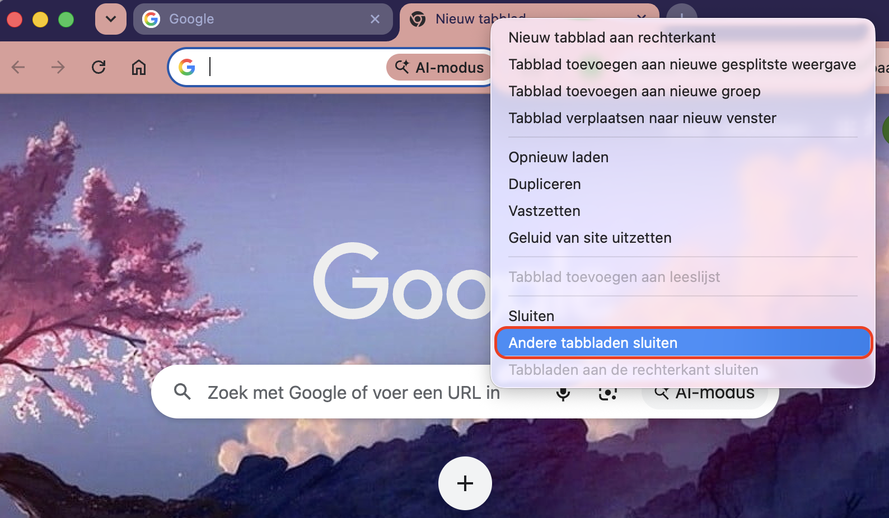Open the home page via house icon

139,67
